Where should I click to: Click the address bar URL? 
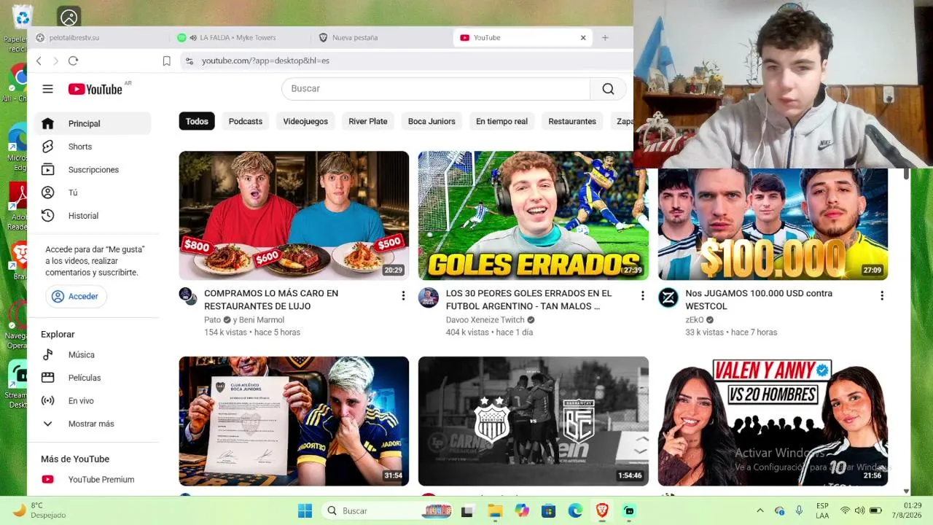tap(265, 61)
